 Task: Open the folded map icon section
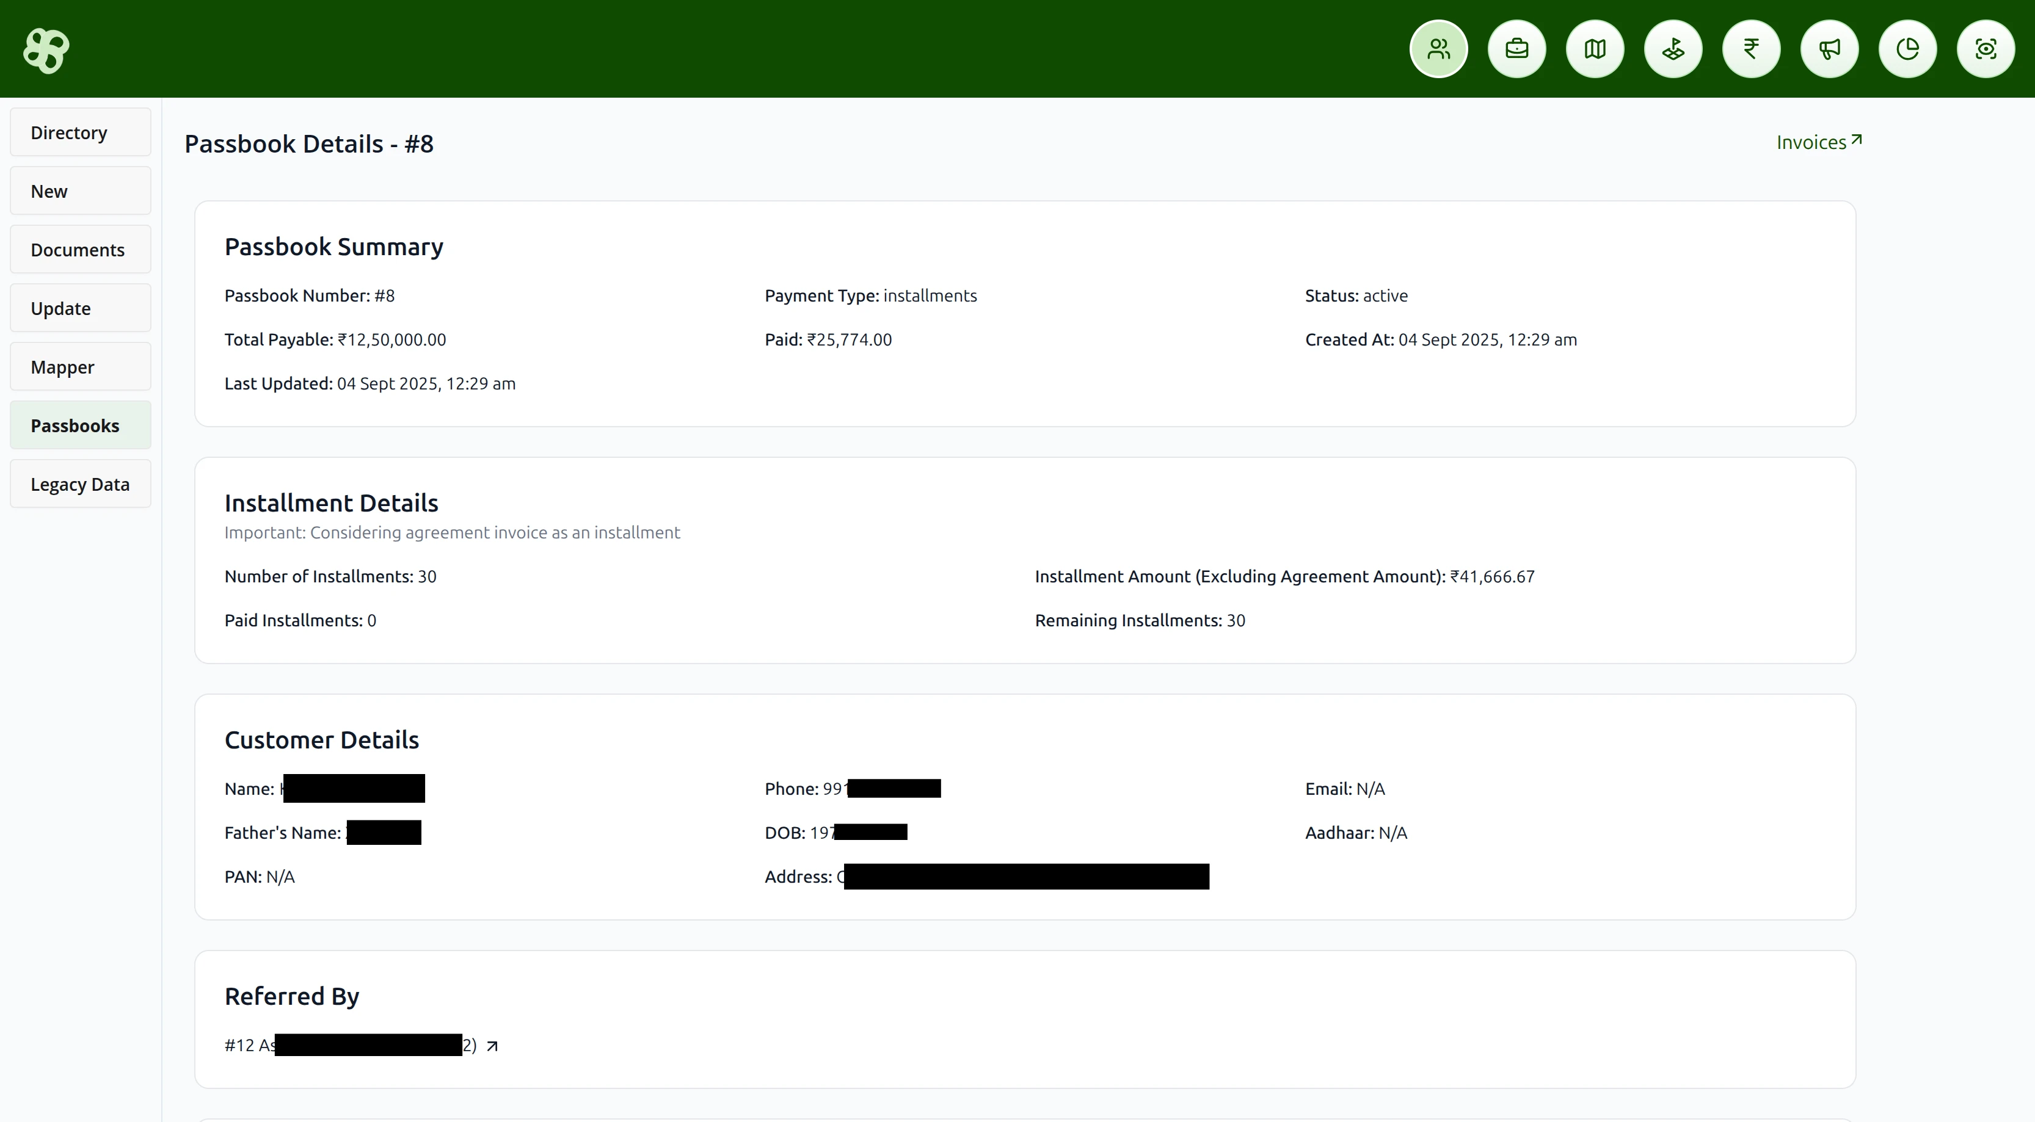click(x=1594, y=49)
